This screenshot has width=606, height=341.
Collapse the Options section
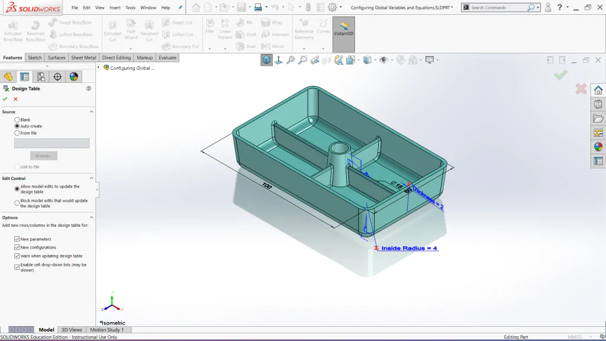click(x=92, y=217)
